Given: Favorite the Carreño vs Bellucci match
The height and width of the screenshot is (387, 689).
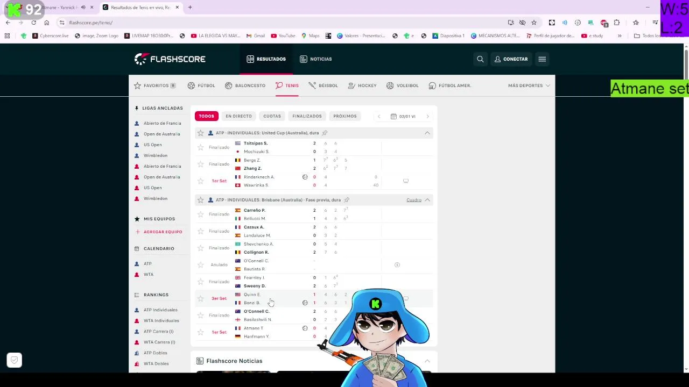Looking at the screenshot, I should click(x=201, y=214).
